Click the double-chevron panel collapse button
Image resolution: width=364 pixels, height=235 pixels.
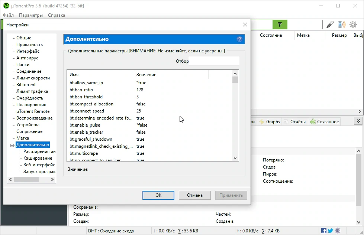[x=358, y=121]
